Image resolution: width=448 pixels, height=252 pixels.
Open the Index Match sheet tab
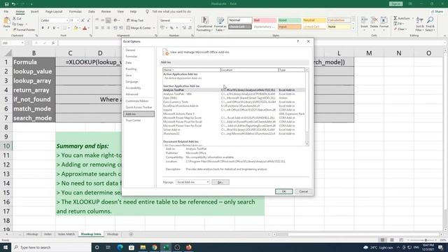[66, 234]
